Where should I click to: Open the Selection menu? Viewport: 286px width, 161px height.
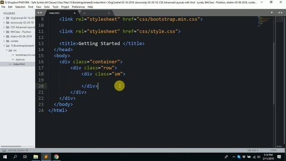coord(20,7)
